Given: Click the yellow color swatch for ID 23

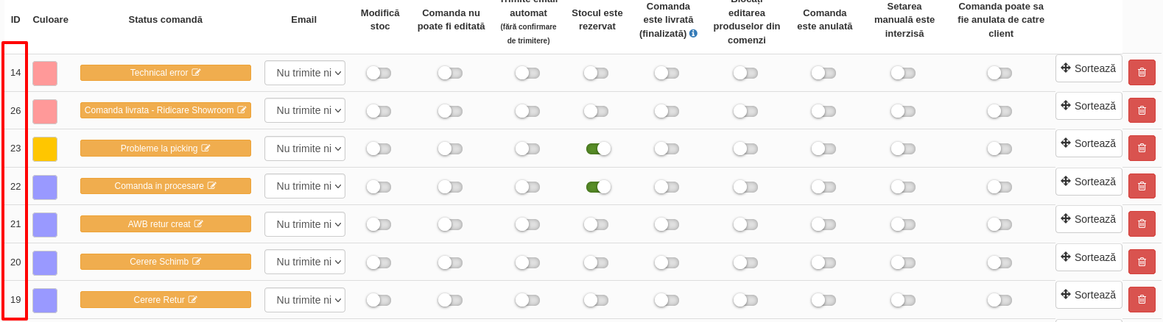Looking at the screenshot, I should tap(45, 149).
